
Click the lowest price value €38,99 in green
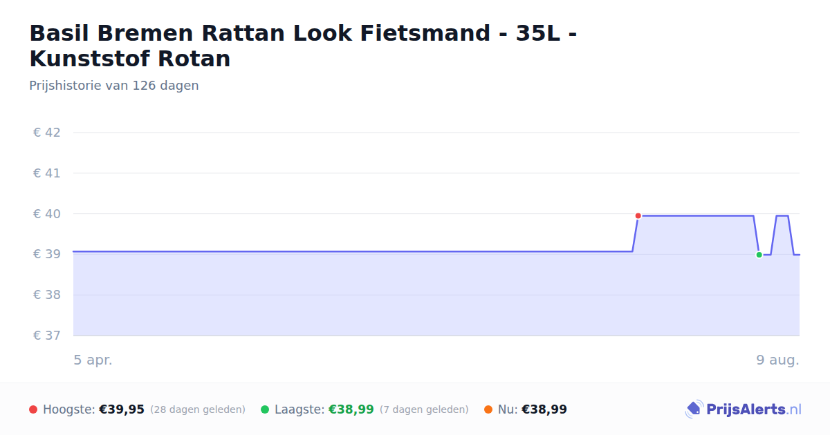click(351, 409)
